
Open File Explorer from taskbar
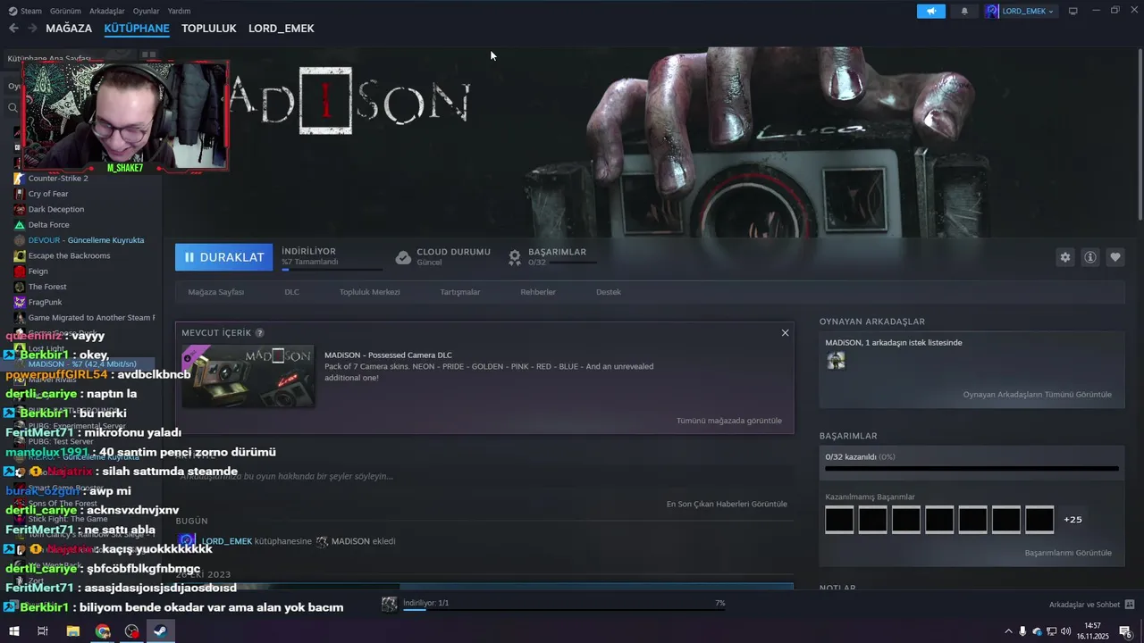[x=73, y=631]
